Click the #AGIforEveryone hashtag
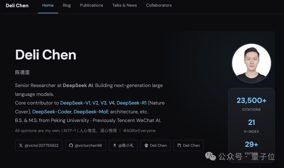The image size is (284, 168). [x=139, y=130]
